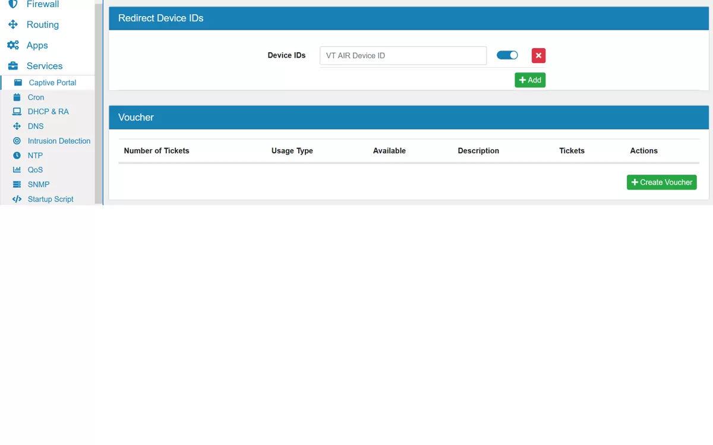The image size is (713, 445).
Task: Open Intrusion Detection via its target icon
Action: pos(18,141)
